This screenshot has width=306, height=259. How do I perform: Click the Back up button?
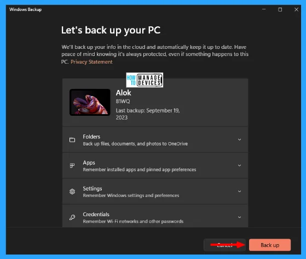[x=270, y=245]
